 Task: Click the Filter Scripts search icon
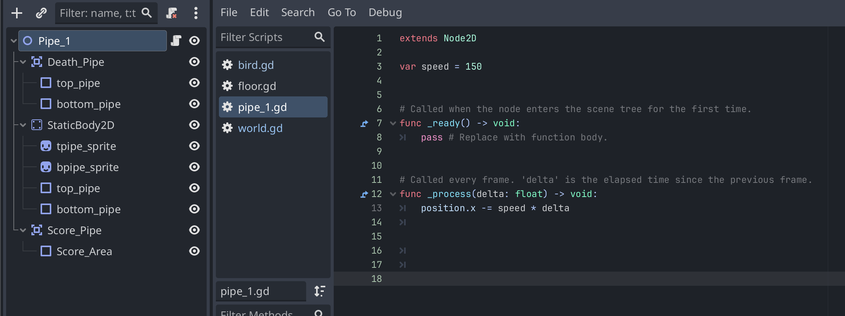click(x=319, y=37)
